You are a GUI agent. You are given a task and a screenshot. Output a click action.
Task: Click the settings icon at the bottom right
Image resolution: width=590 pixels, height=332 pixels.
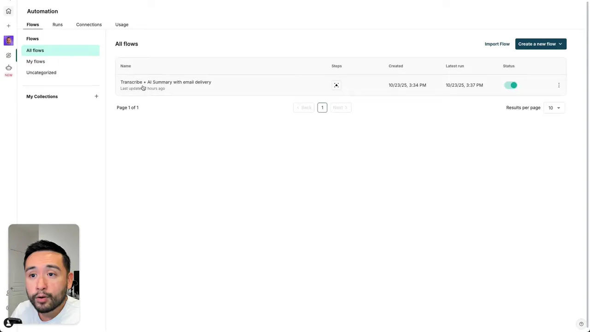581,324
